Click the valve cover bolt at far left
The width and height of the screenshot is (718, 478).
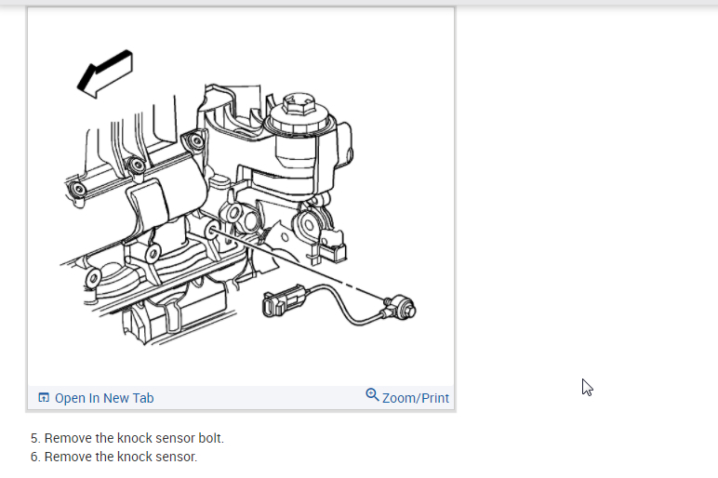point(78,189)
